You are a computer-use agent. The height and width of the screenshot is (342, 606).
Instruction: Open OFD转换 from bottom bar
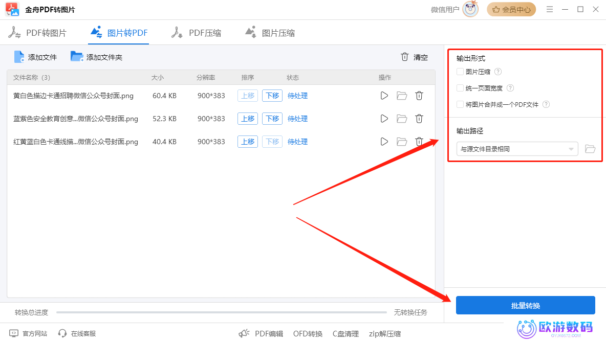click(x=308, y=334)
